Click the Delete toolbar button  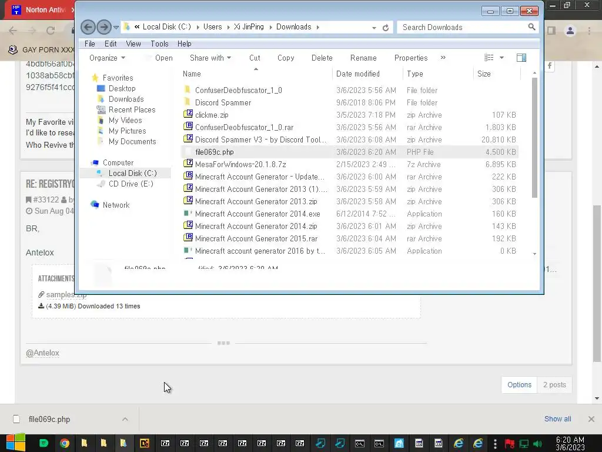pyautogui.click(x=322, y=58)
